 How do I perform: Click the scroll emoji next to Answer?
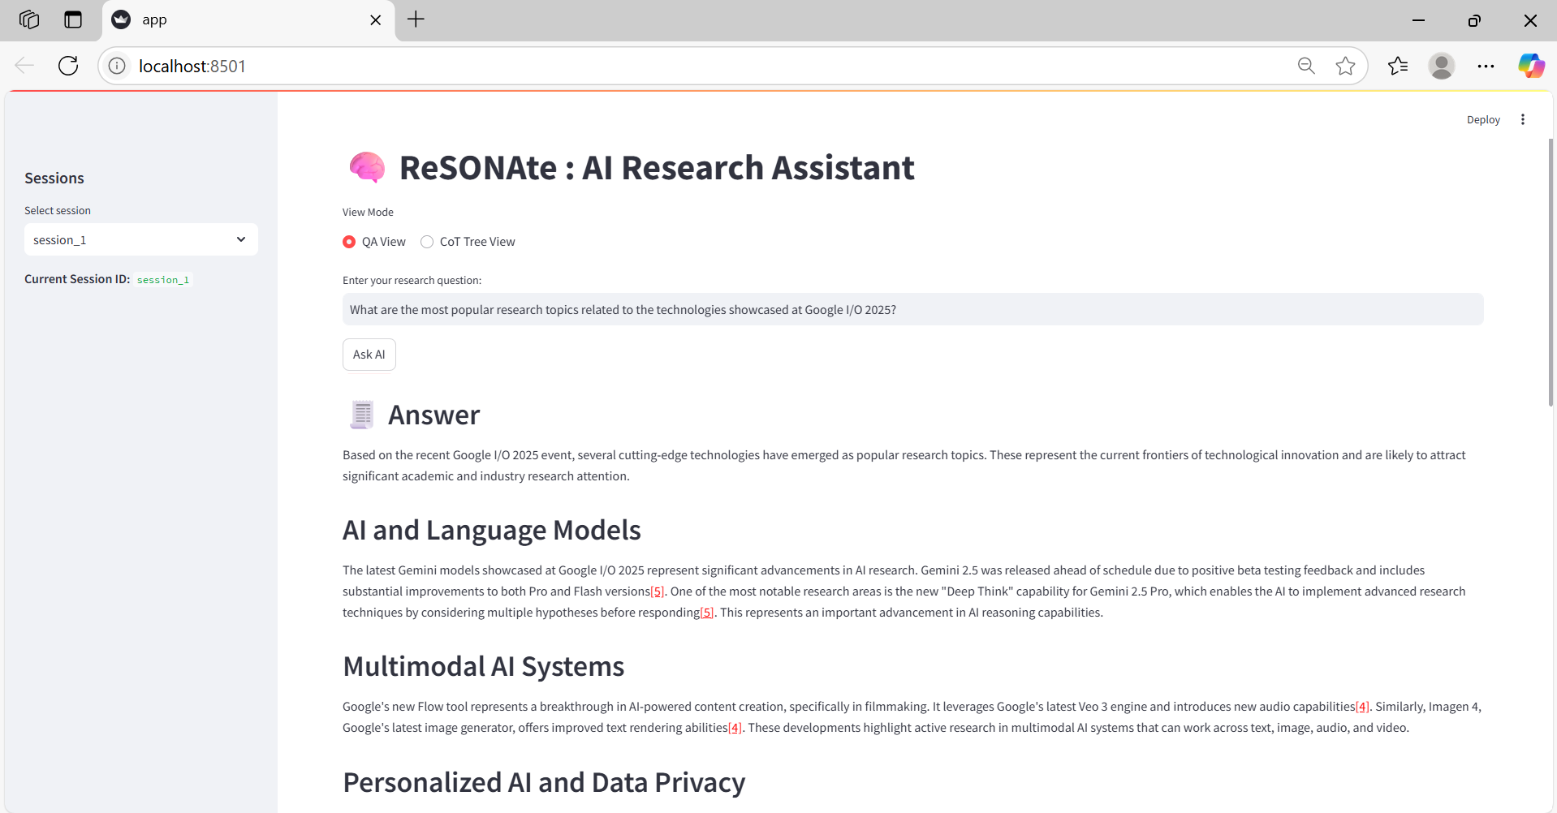[x=361, y=415]
